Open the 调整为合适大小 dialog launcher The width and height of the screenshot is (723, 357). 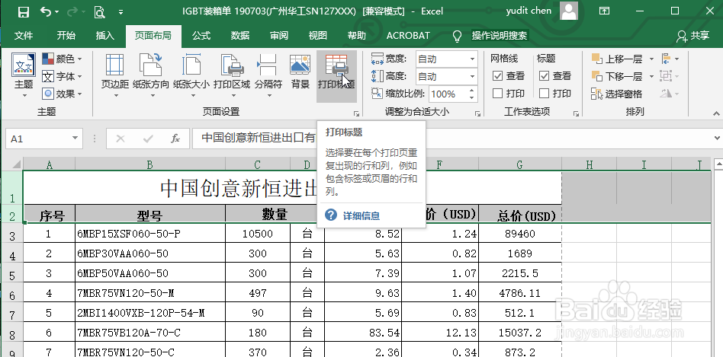point(478,113)
